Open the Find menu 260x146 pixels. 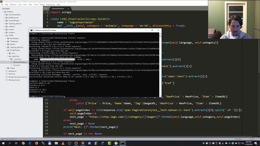(20, 4)
